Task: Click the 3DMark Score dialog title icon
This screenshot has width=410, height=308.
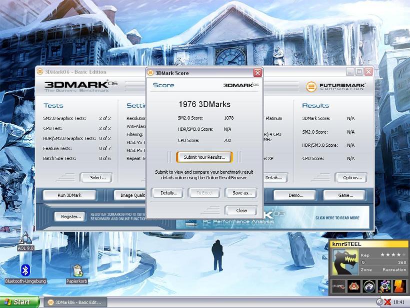Action: point(150,73)
